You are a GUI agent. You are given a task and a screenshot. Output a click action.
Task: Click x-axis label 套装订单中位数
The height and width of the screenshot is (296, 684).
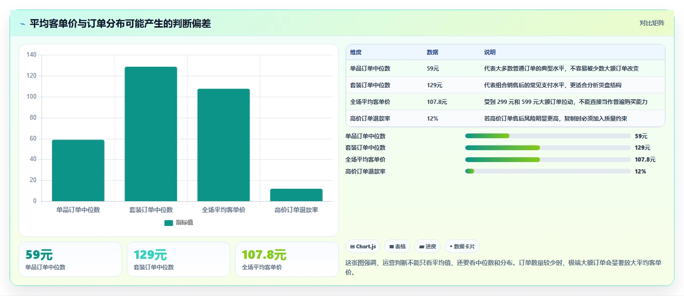(151, 210)
